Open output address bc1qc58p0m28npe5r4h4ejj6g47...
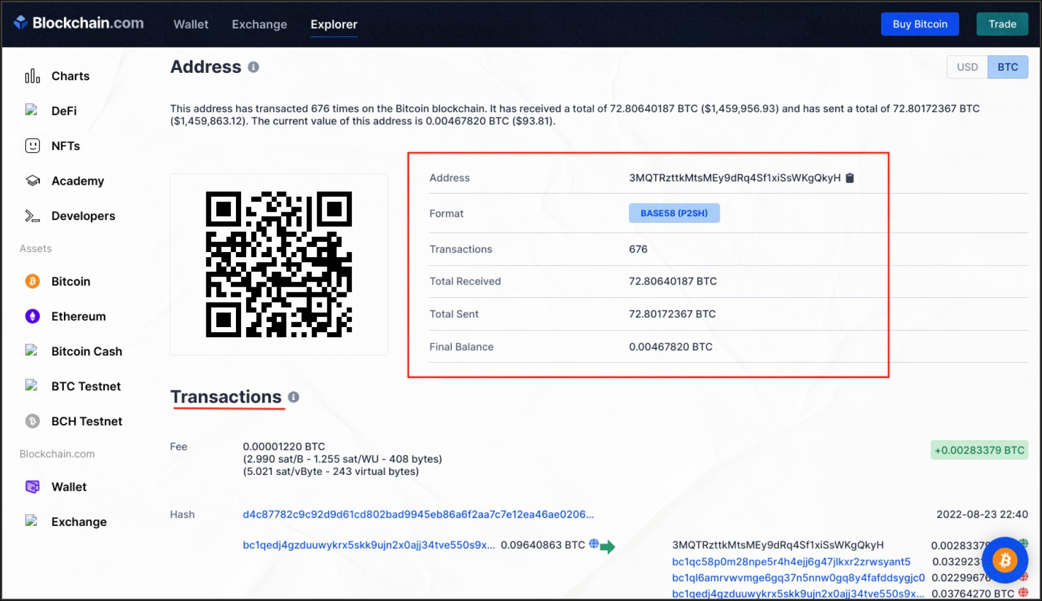 click(791, 561)
